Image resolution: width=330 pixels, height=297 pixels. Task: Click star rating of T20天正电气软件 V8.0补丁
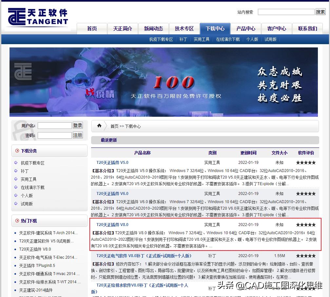pos(306,256)
